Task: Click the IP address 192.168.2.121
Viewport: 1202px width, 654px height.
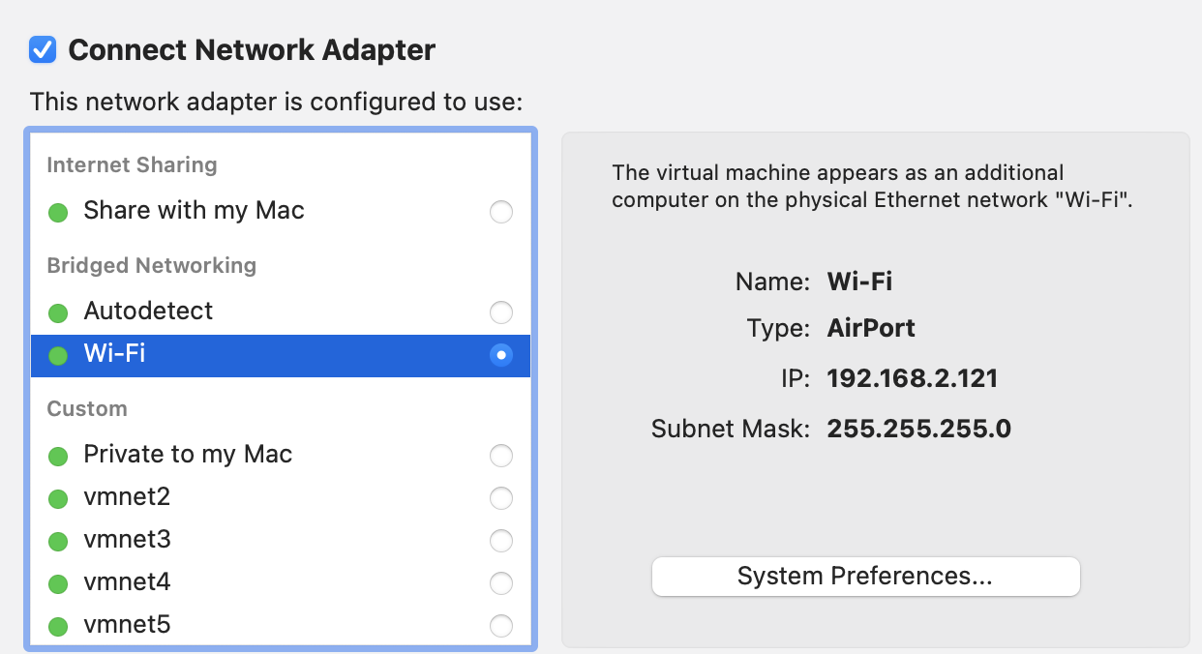Action: pyautogui.click(x=912, y=378)
